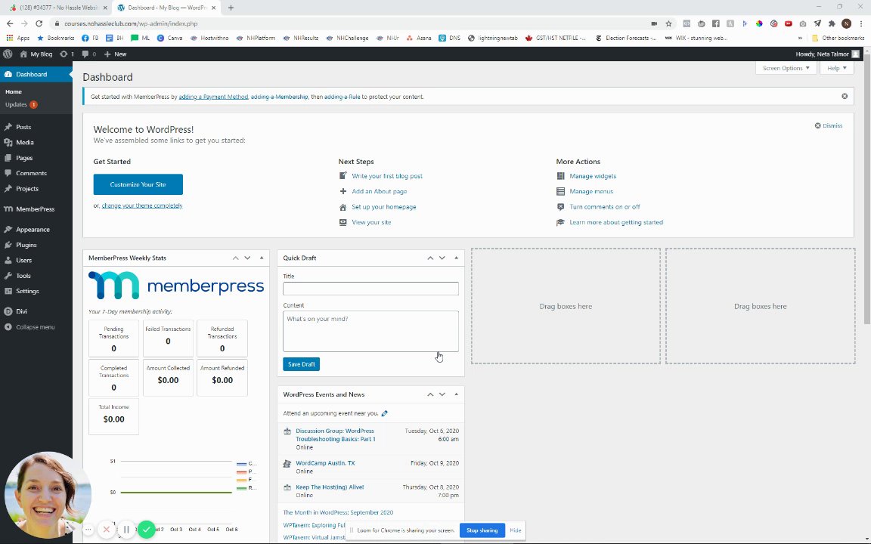This screenshot has height=544, width=871.
Task: Click the Quick Draft Title field
Action: click(370, 289)
